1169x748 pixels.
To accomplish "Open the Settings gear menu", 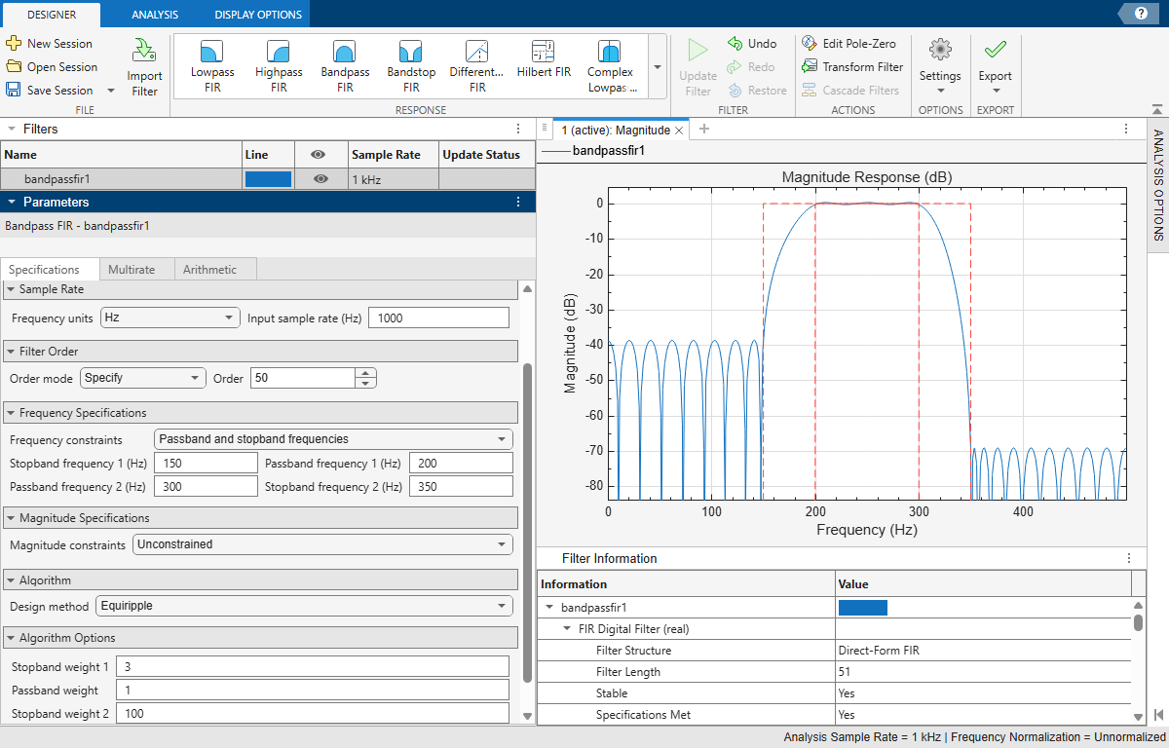I will pyautogui.click(x=940, y=67).
